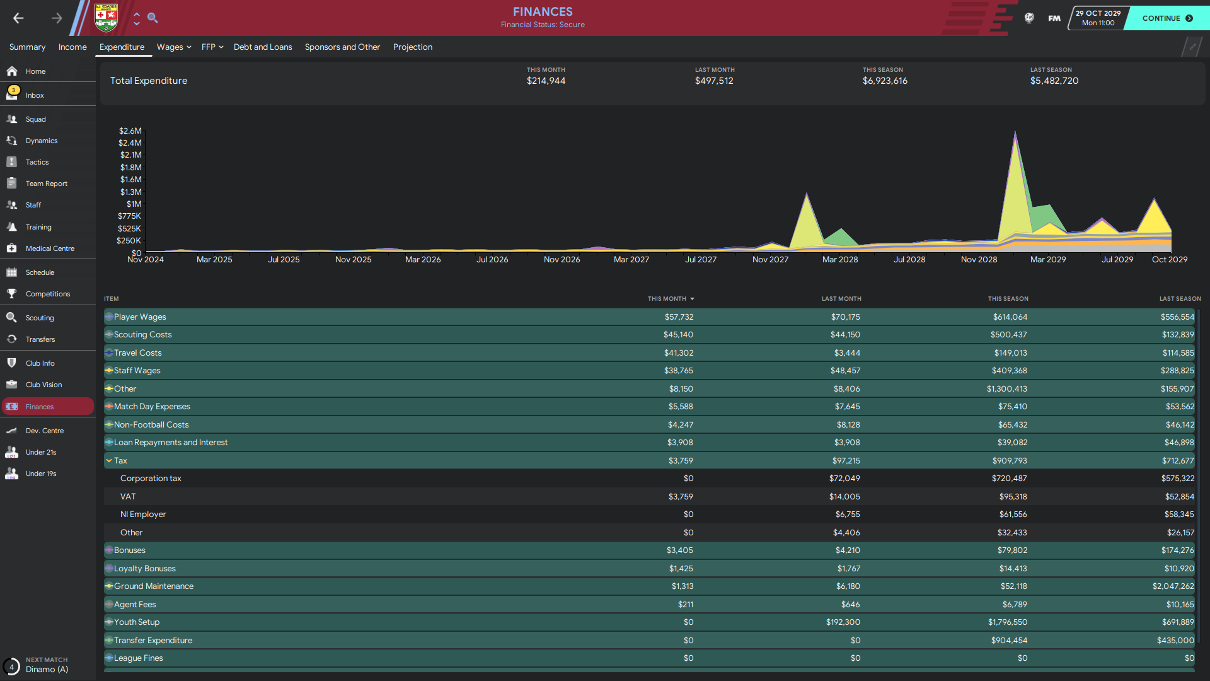Image resolution: width=1210 pixels, height=681 pixels.
Task: Open Staff section
Action: pos(48,205)
